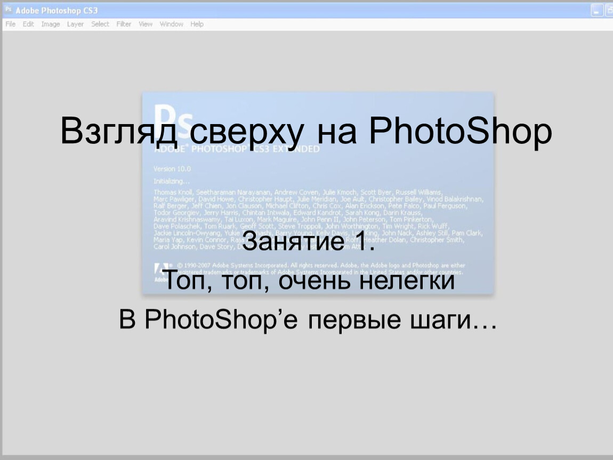Open the Edit menu

[28, 24]
